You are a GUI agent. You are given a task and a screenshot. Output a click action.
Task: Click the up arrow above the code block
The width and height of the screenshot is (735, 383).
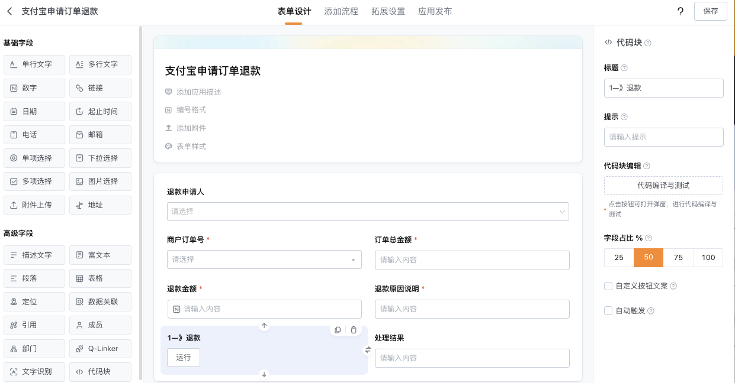coord(264,326)
